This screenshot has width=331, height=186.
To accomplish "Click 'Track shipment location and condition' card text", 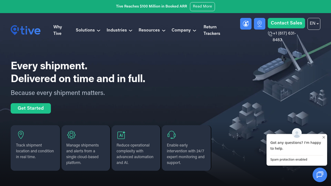I will point(35,151).
